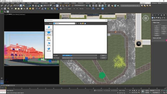Open the Scripting menu
Image resolution: width=167 pixels, height=94 pixels.
[x=74, y=3]
